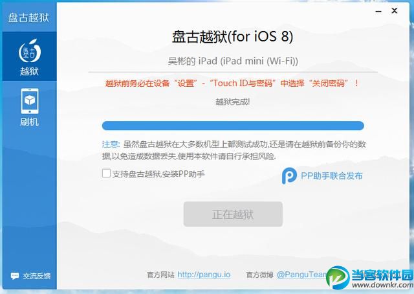Viewport: 414px width, 294px height.
Task: Click the 交流反馈 chat bubble icon
Action: pyautogui.click(x=15, y=276)
